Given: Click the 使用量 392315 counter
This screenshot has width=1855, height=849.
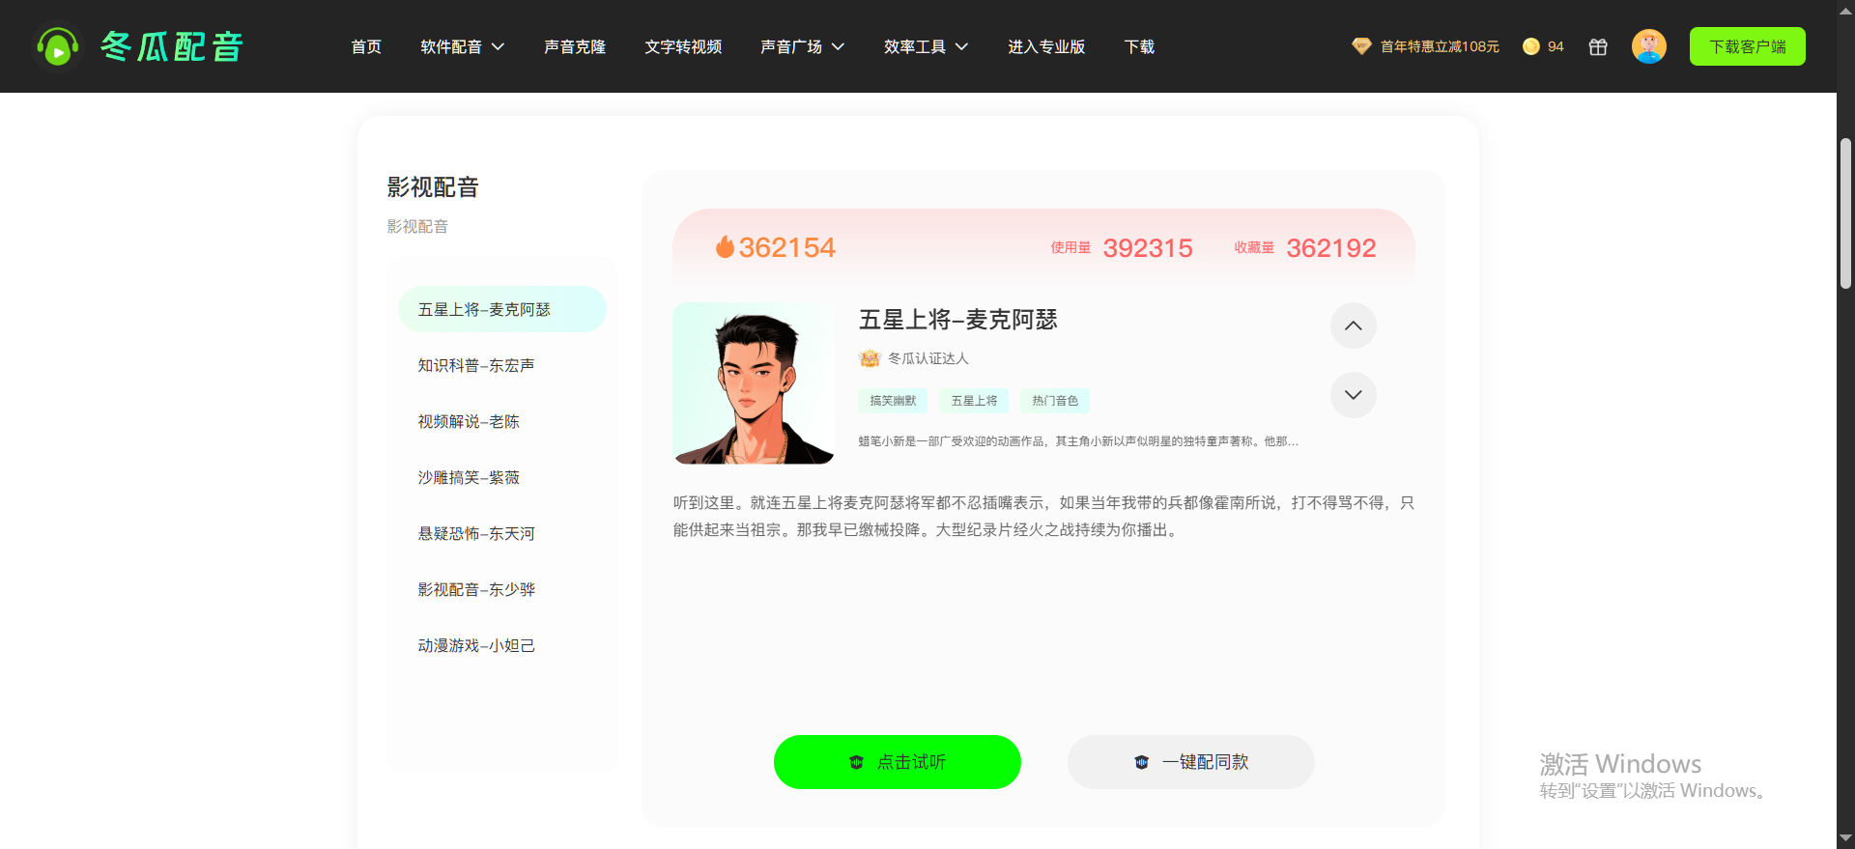Looking at the screenshot, I should 1122,248.
